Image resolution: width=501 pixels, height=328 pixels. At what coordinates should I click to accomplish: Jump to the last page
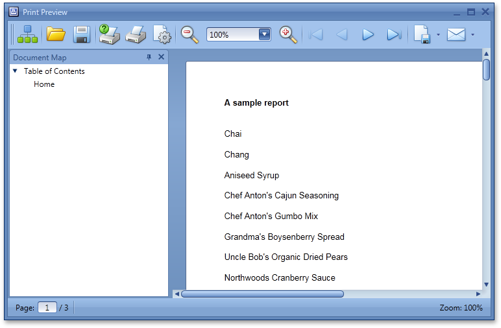[x=394, y=34]
